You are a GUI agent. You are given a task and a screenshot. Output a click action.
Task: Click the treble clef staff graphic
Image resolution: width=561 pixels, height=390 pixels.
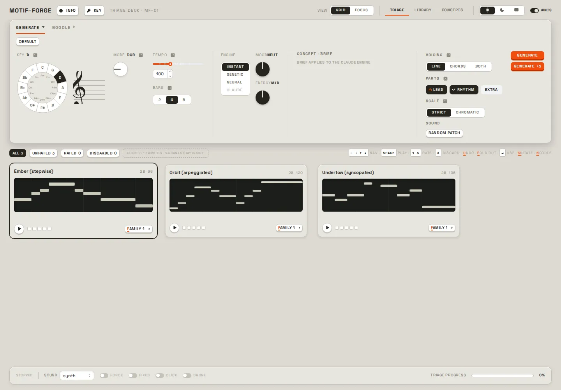pos(89,88)
